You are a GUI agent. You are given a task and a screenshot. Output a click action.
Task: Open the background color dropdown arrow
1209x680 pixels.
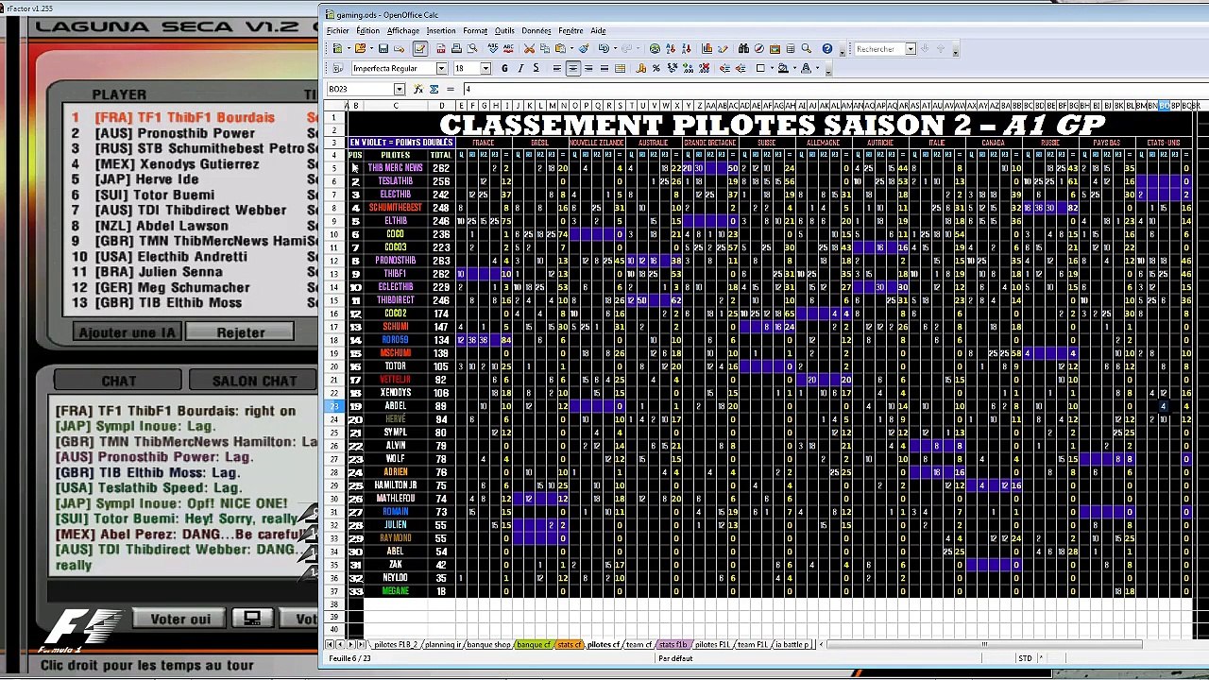click(x=794, y=68)
